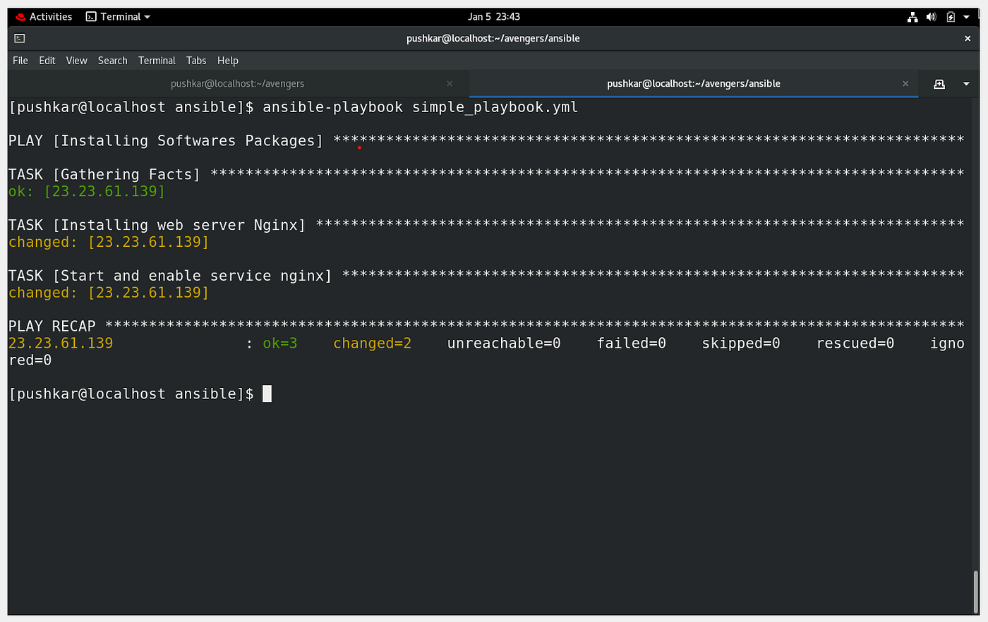Click the green ok: [23.23.61.139] line
The height and width of the screenshot is (622, 988).
(87, 191)
